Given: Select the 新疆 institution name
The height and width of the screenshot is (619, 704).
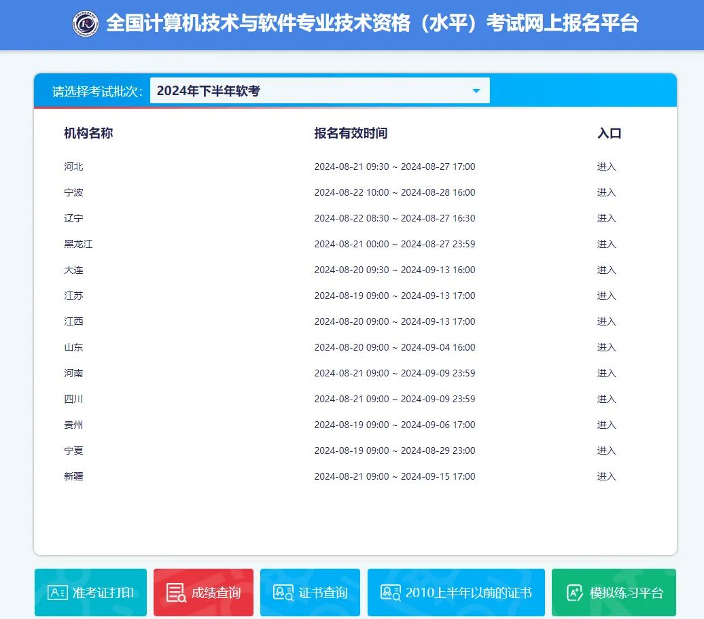Looking at the screenshot, I should [x=73, y=476].
